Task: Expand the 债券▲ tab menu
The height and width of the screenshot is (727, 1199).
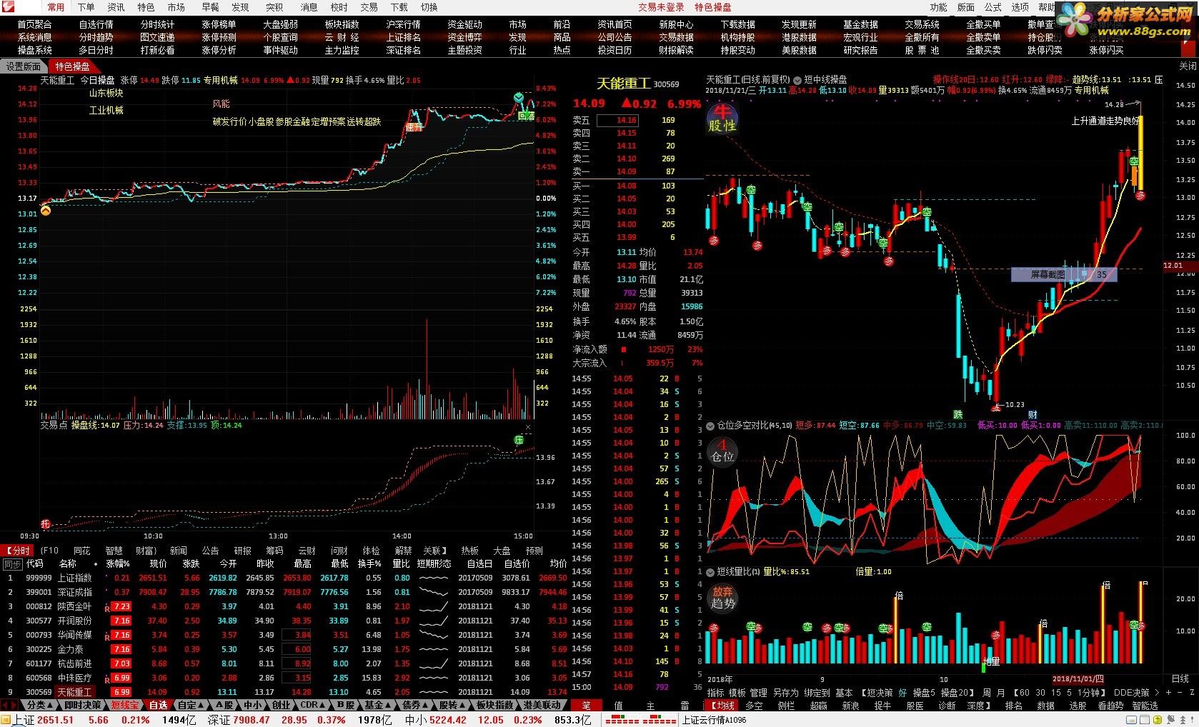Action: [x=415, y=705]
